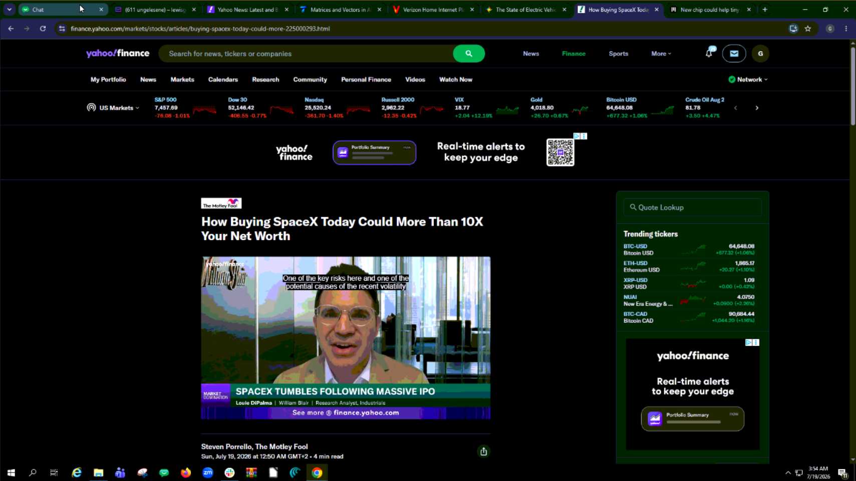Screen dimensions: 856x481
Task: Open the Windows Start menu
Action: click(x=11, y=472)
